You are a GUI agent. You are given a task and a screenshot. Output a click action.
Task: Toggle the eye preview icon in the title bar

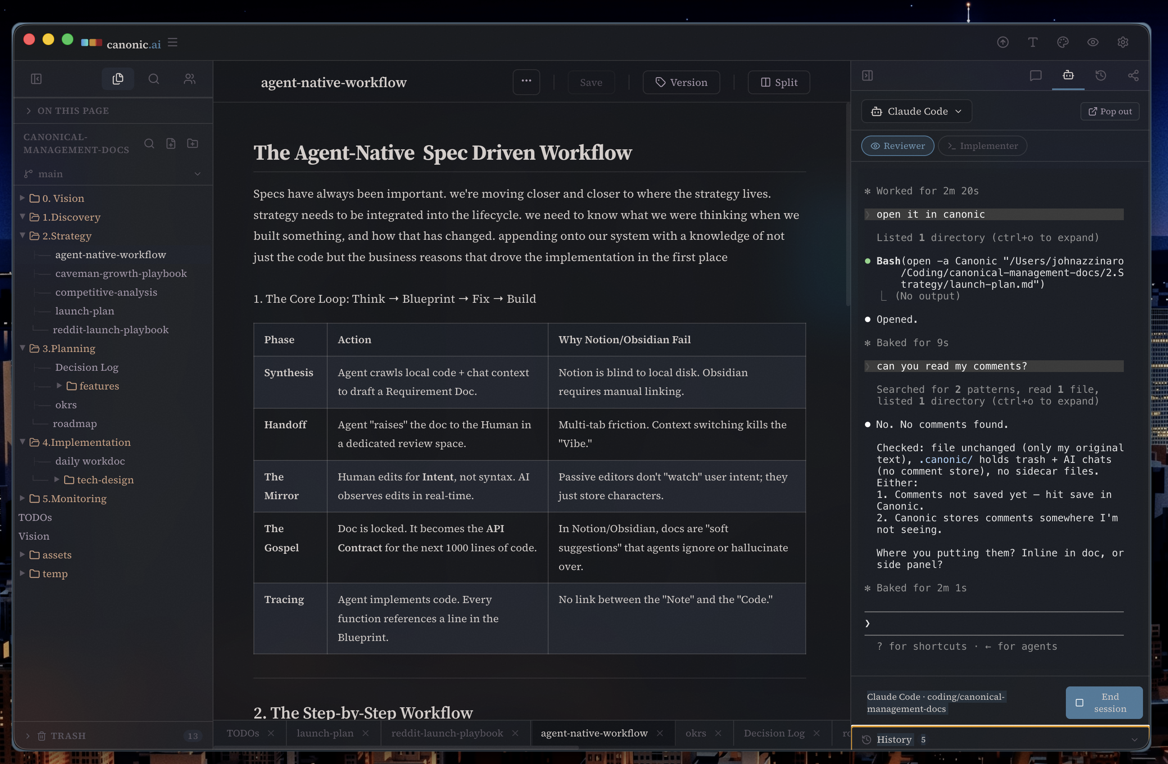[1093, 42]
